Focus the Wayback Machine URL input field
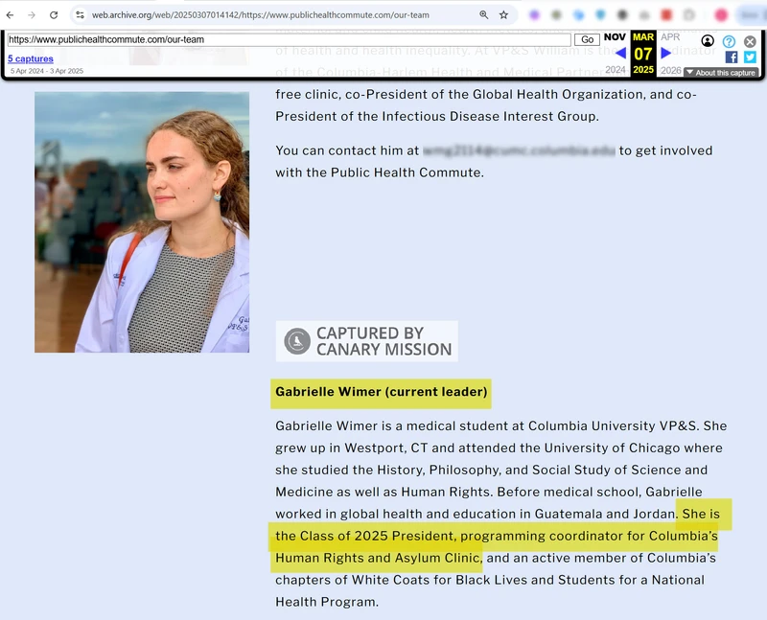The image size is (767, 620). point(290,39)
